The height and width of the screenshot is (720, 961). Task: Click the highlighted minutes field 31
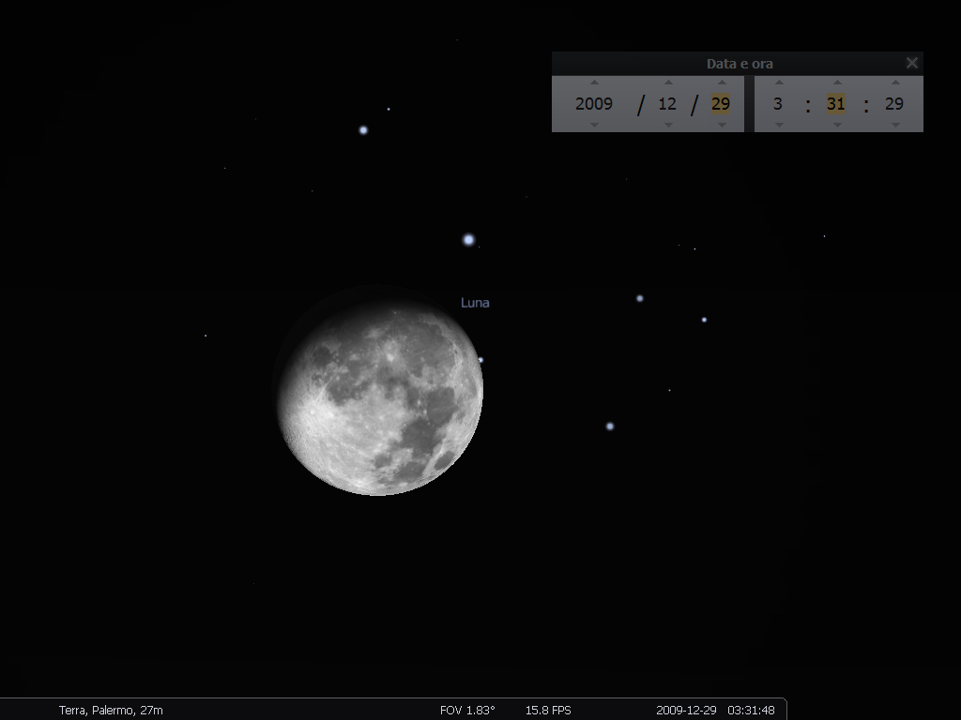(836, 103)
